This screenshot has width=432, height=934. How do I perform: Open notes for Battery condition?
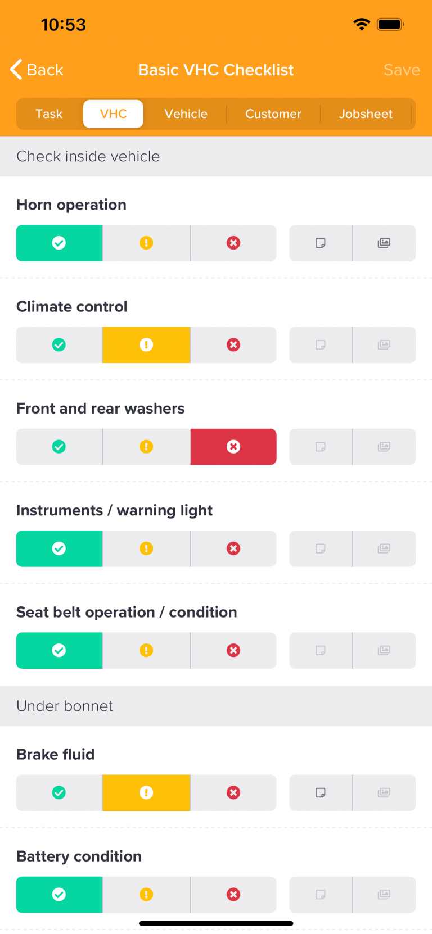pos(320,894)
